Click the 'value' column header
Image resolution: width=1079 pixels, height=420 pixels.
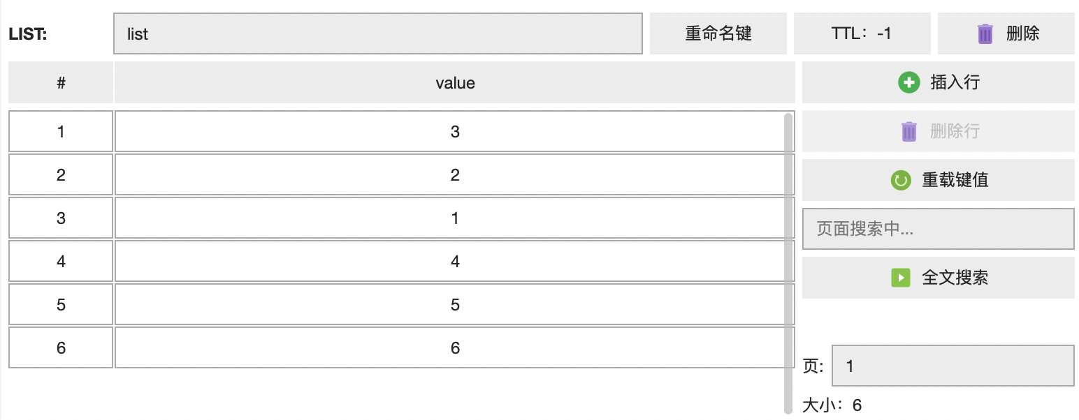tap(455, 83)
